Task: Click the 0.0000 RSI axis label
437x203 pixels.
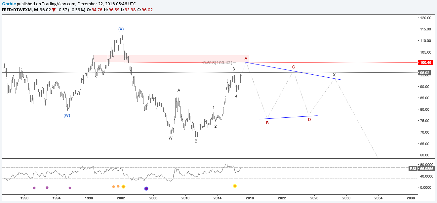Action: (425, 187)
